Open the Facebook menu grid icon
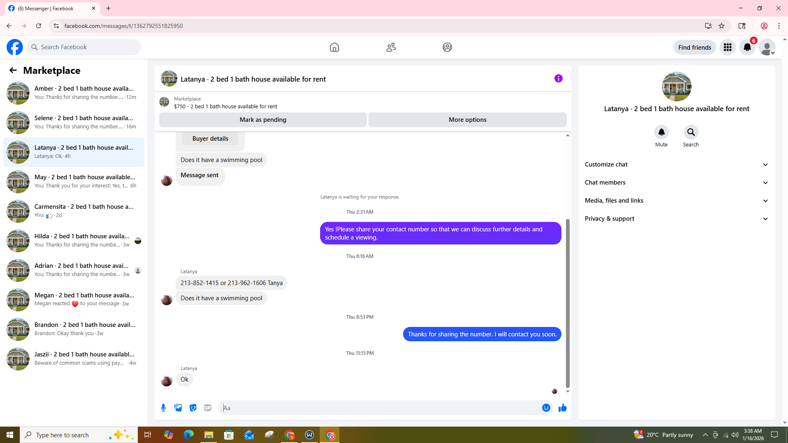Image resolution: width=788 pixels, height=443 pixels. coord(727,47)
